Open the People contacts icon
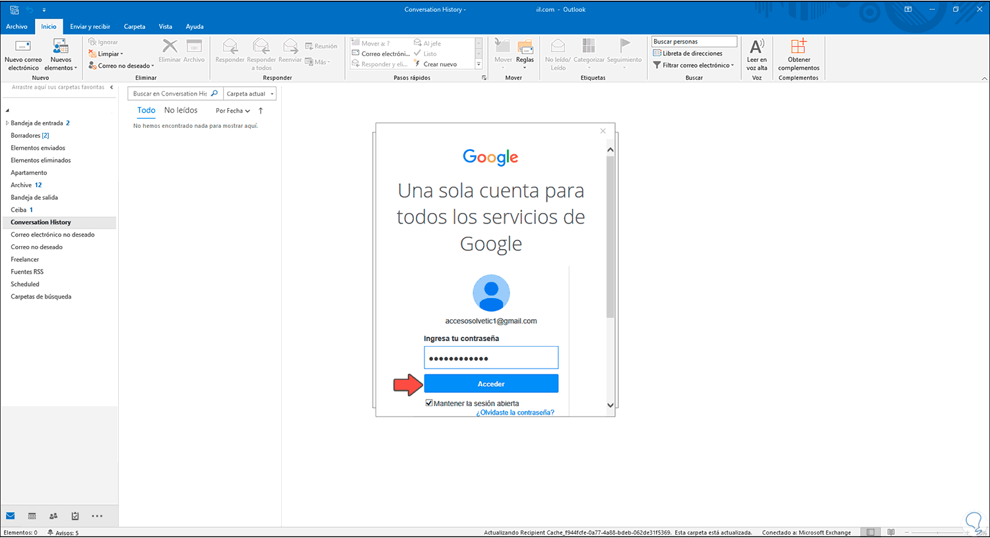This screenshot has height=538, width=990. (53, 516)
